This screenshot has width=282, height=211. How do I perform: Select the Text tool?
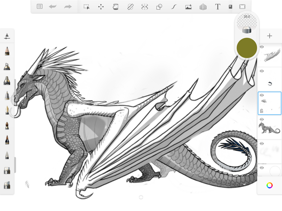point(217,7)
